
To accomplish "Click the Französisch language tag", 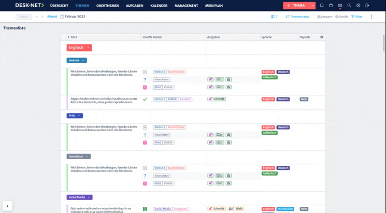I will [285, 209].
